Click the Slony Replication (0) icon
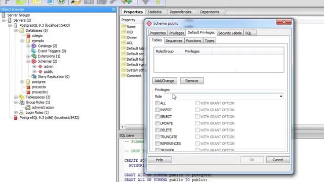The height and width of the screenshot is (182, 324). [x=34, y=76]
